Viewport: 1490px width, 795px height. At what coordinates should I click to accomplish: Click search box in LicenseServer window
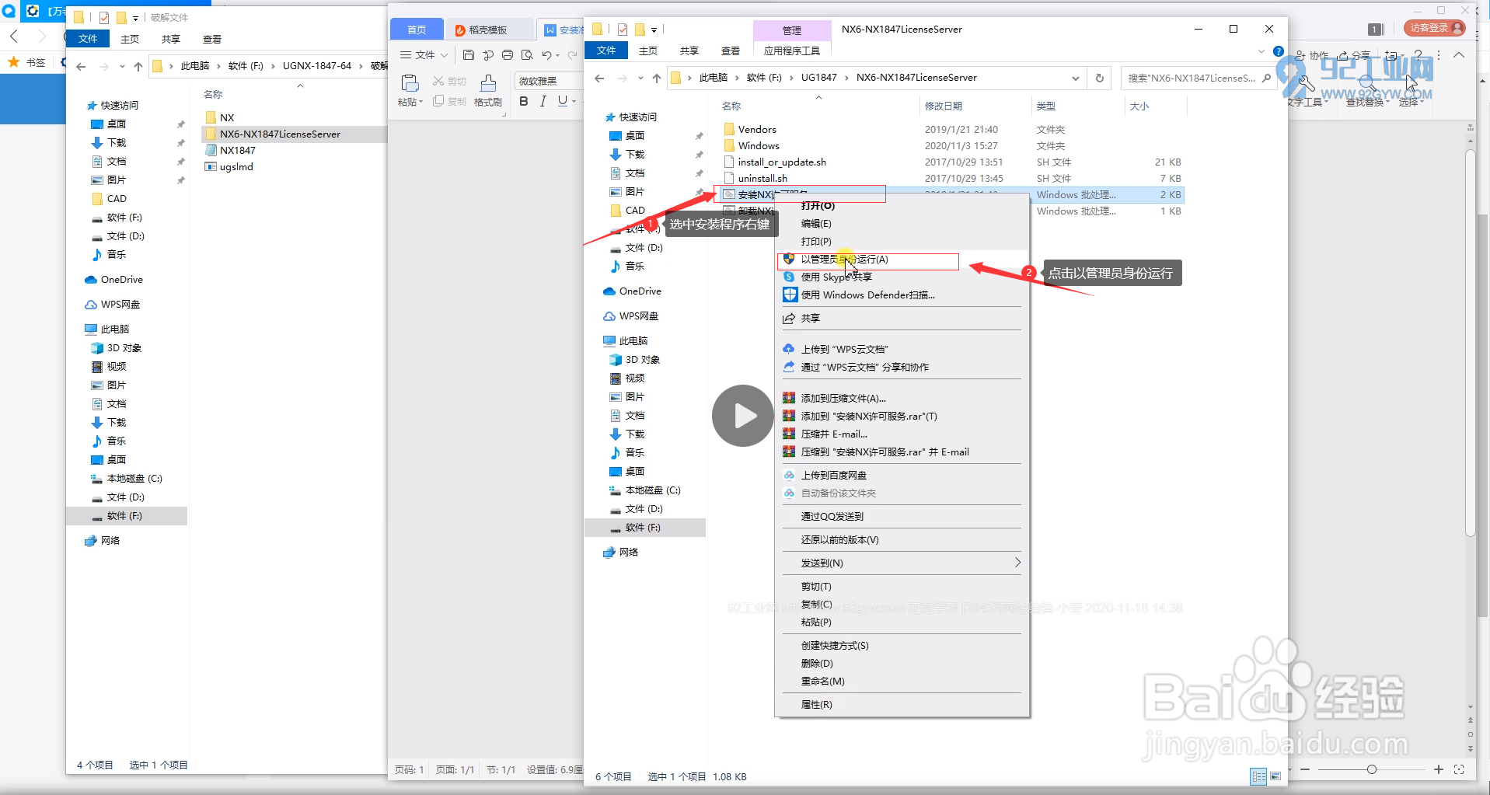point(1197,78)
